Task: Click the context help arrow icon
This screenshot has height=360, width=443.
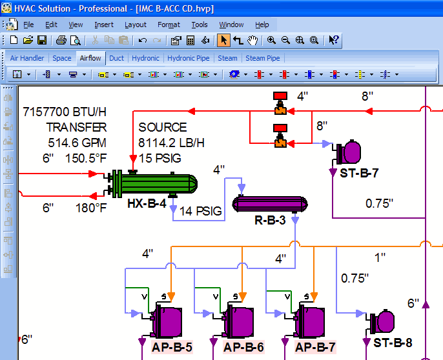Action: (x=333, y=40)
